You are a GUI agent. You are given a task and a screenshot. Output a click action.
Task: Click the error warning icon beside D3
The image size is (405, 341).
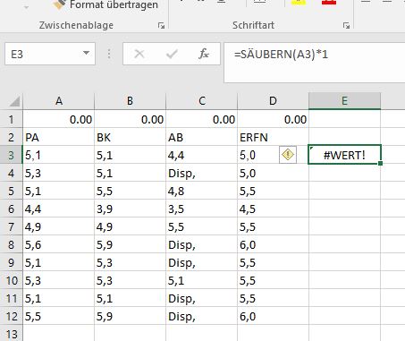288,155
